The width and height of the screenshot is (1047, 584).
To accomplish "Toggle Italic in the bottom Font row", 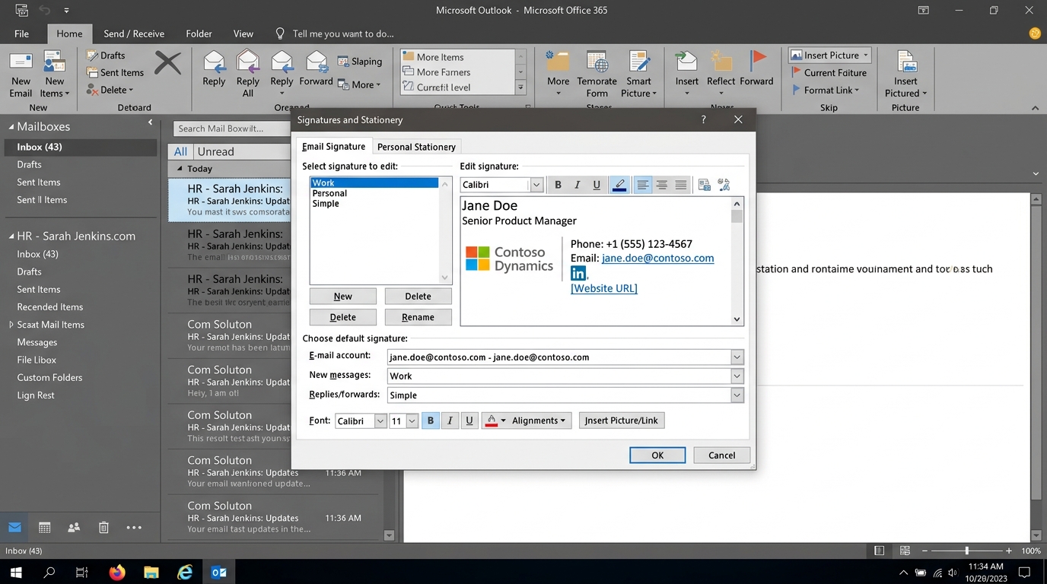I will coord(450,421).
